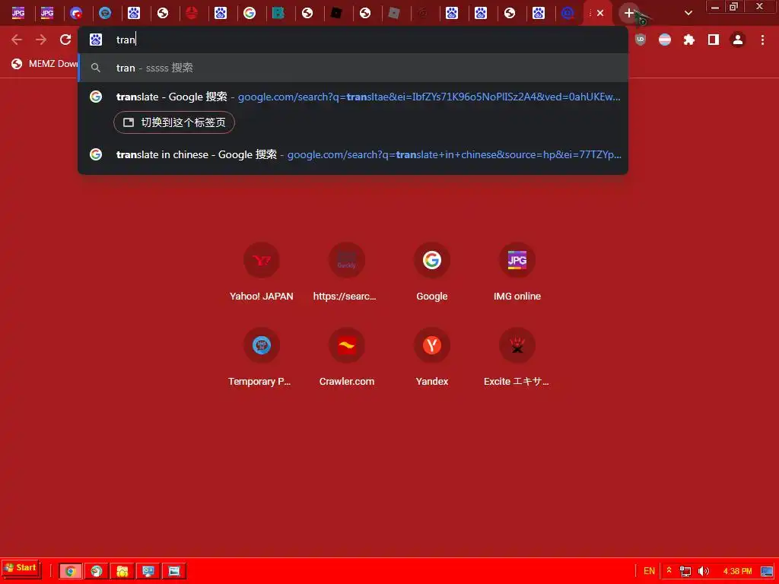Expand hidden system tray icons
The image size is (779, 584).
669,570
